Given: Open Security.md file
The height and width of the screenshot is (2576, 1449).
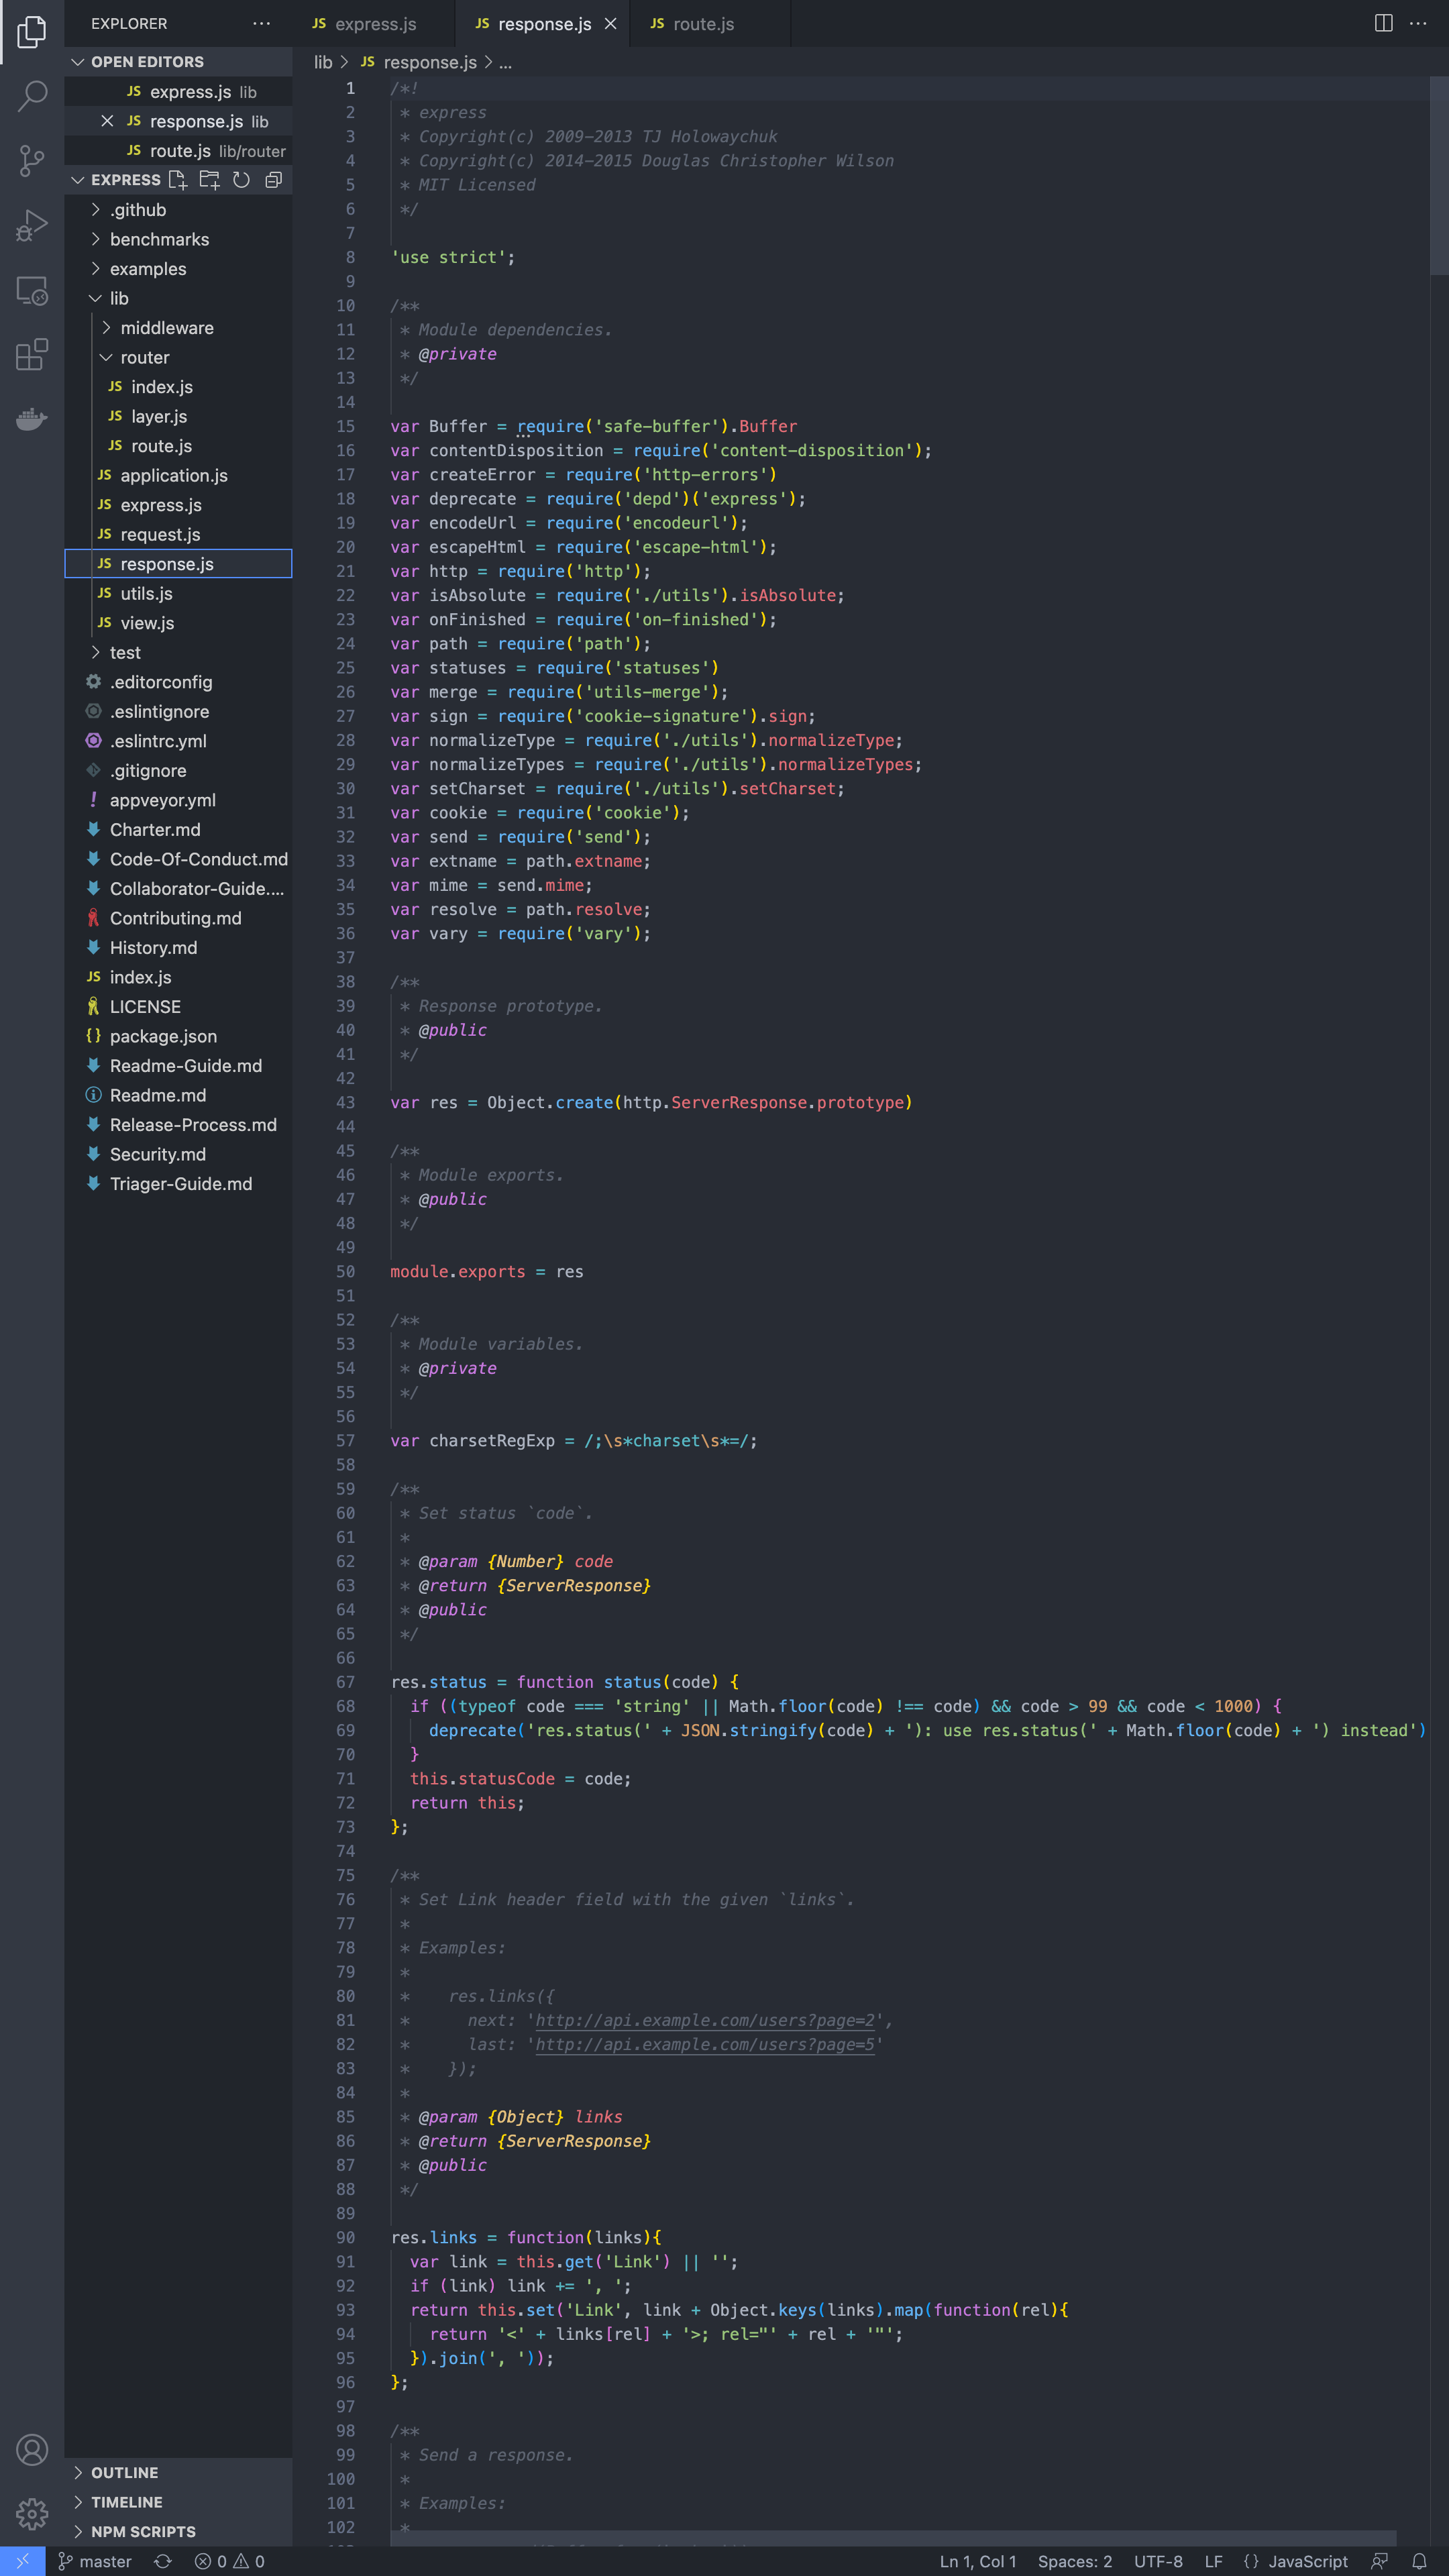Looking at the screenshot, I should tap(178, 1154).
